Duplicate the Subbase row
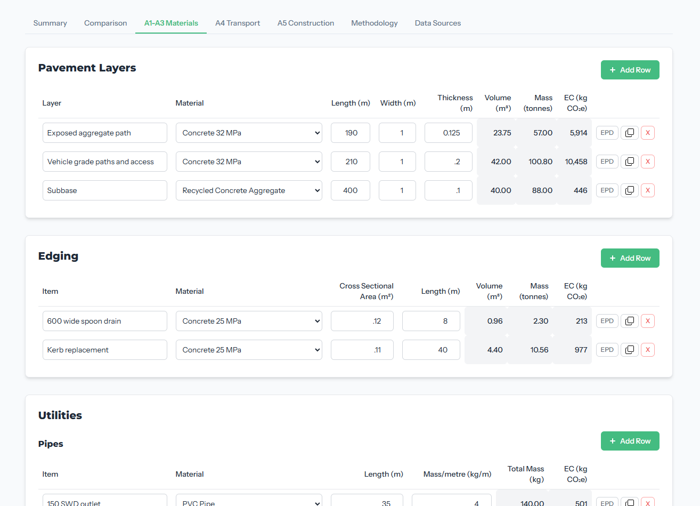The image size is (700, 506). [629, 190]
